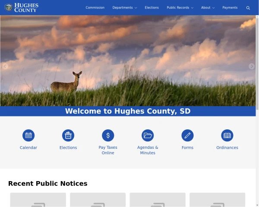Click the Ordinances book icon
The width and height of the screenshot is (259, 207).
tap(227, 135)
